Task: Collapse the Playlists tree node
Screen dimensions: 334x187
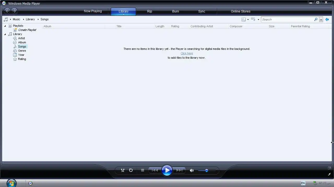Action: [x=5, y=26]
